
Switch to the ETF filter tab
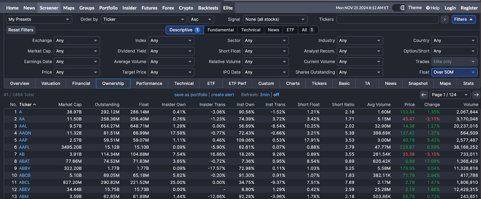(x=290, y=30)
